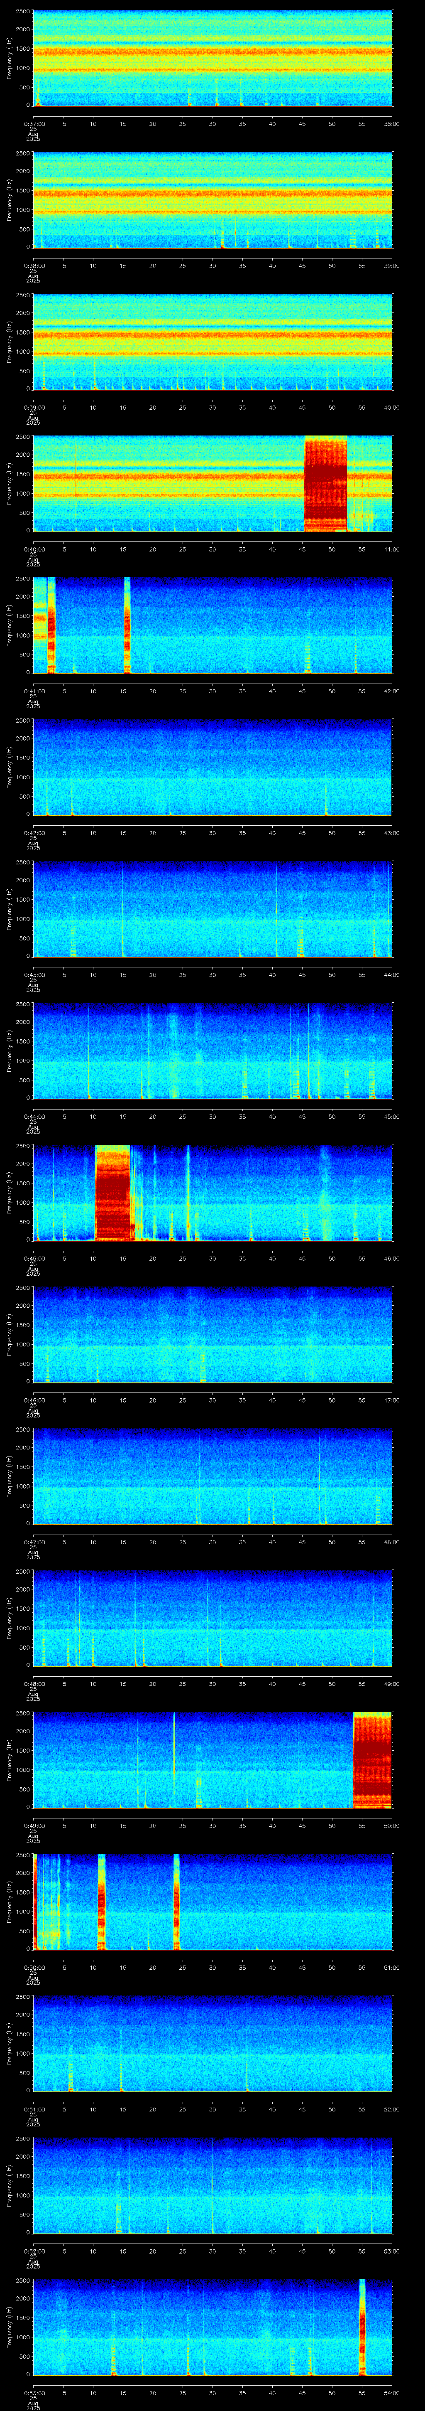Click the 0:50:00 start time label

(x=34, y=1967)
